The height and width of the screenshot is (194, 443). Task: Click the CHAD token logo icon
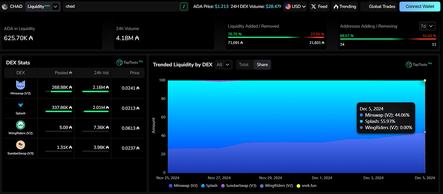pos(5,6)
